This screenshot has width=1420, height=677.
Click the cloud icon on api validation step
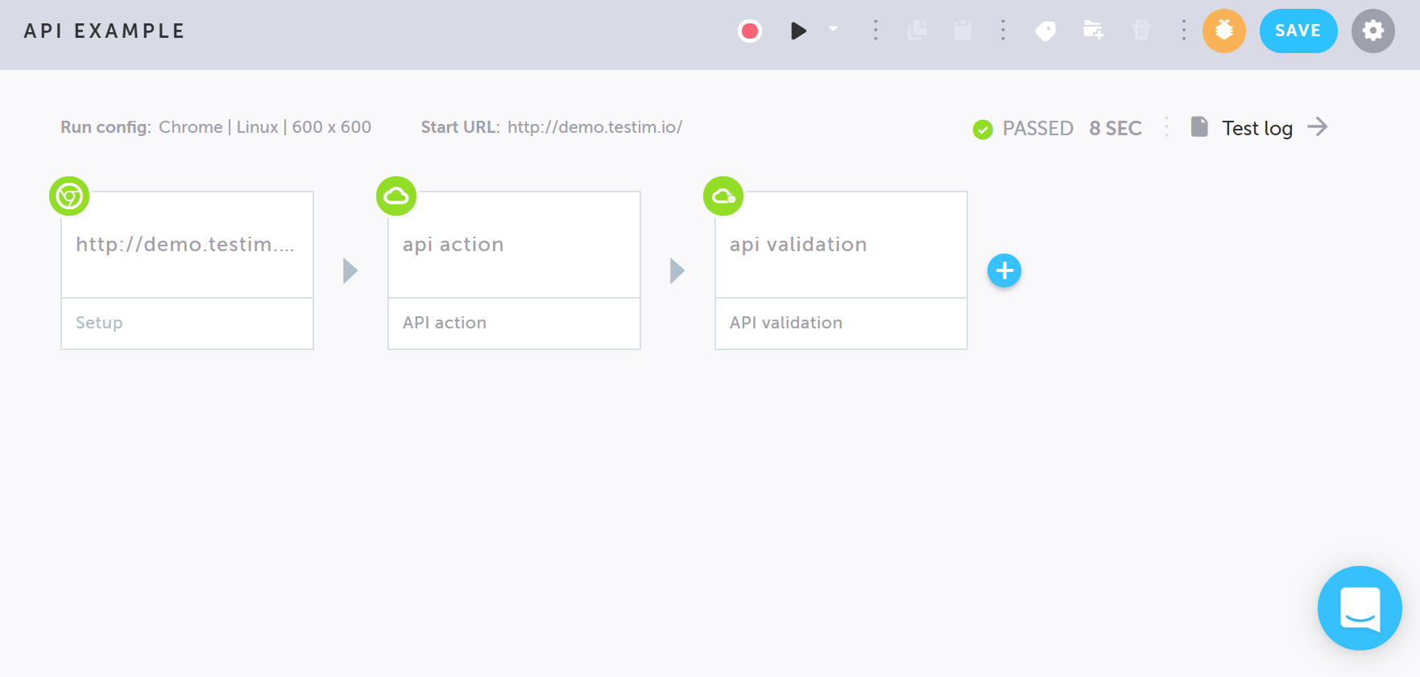723,196
